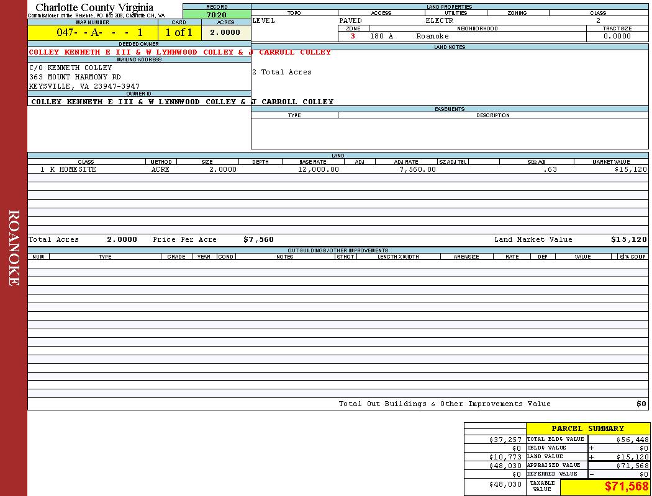Click the 363 MOUNT HARMONY RD address line
This screenshot has width=652, height=496.
tap(75, 77)
